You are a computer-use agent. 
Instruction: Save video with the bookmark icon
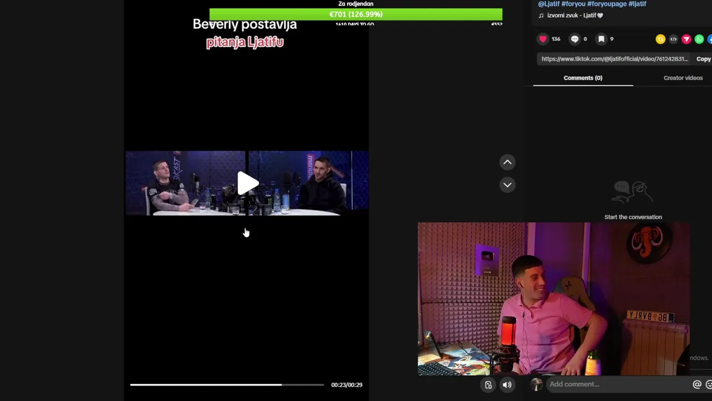coord(601,39)
